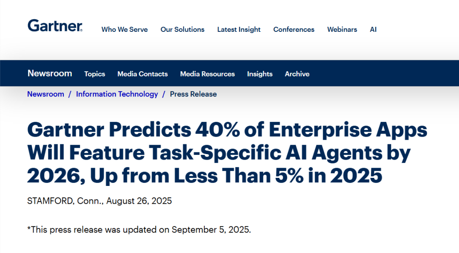The height and width of the screenshot is (253, 459).
Task: Open the Latest Insight menu
Action: 239,30
